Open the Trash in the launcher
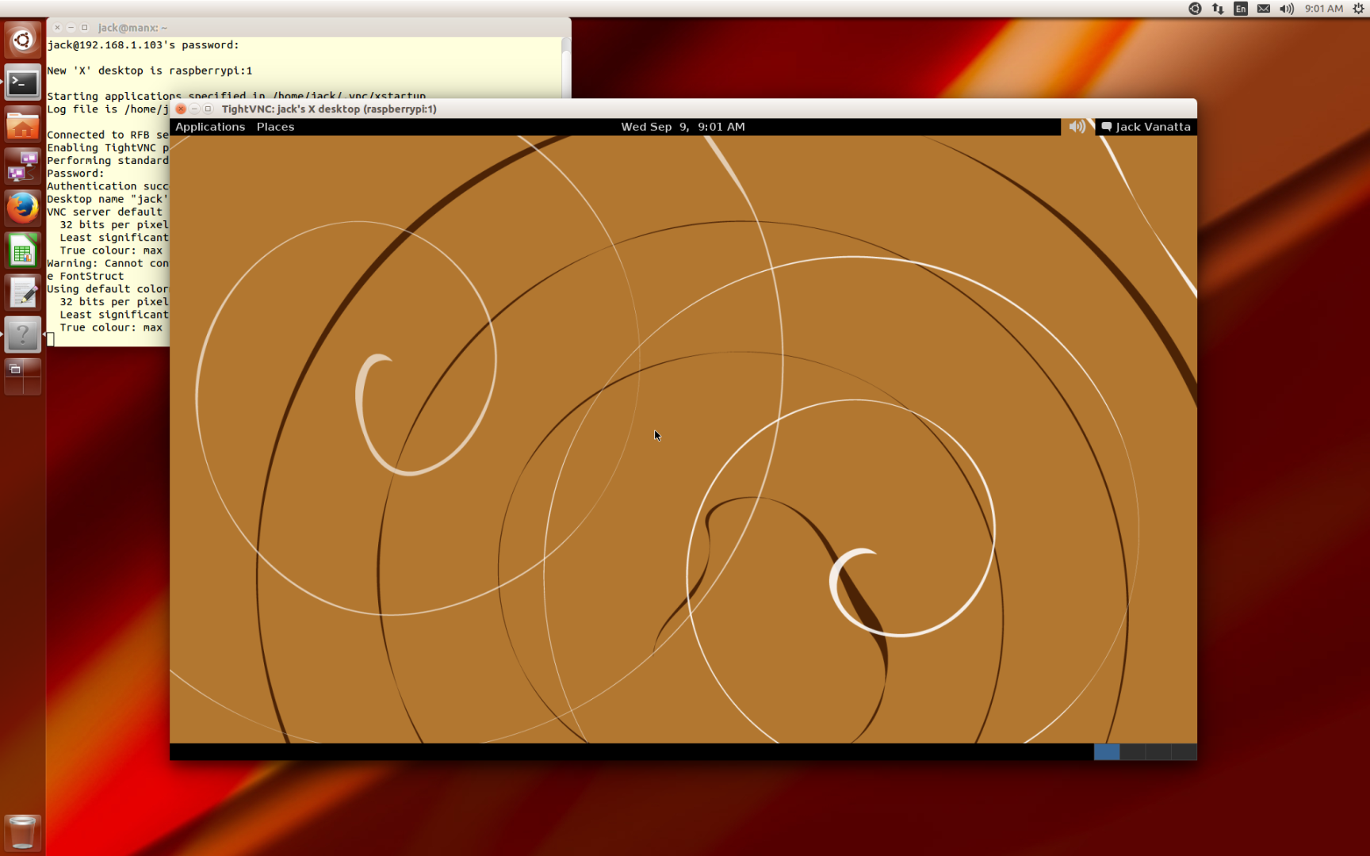 click(x=22, y=833)
